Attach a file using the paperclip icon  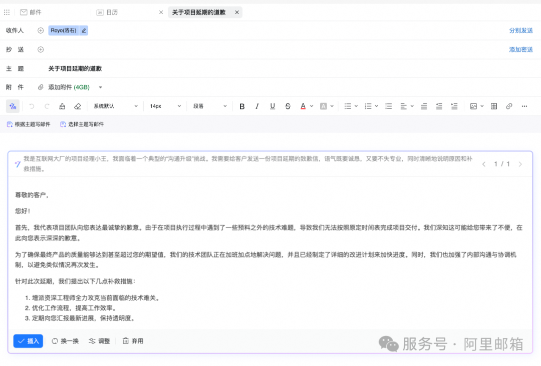coord(41,87)
